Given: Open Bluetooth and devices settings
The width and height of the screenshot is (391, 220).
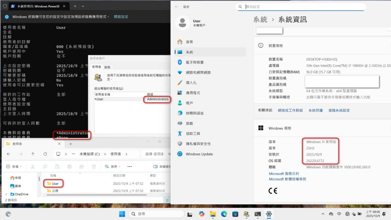Looking at the screenshot, I should [194, 62].
